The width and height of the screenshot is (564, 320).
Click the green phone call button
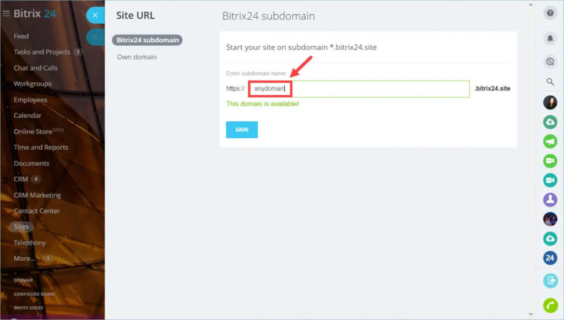[550, 305]
